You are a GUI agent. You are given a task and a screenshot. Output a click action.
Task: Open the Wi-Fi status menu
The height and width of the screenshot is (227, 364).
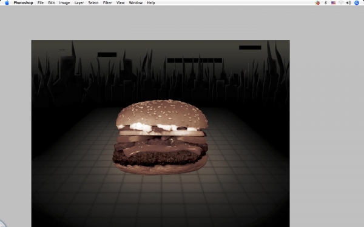(x=341, y=3)
